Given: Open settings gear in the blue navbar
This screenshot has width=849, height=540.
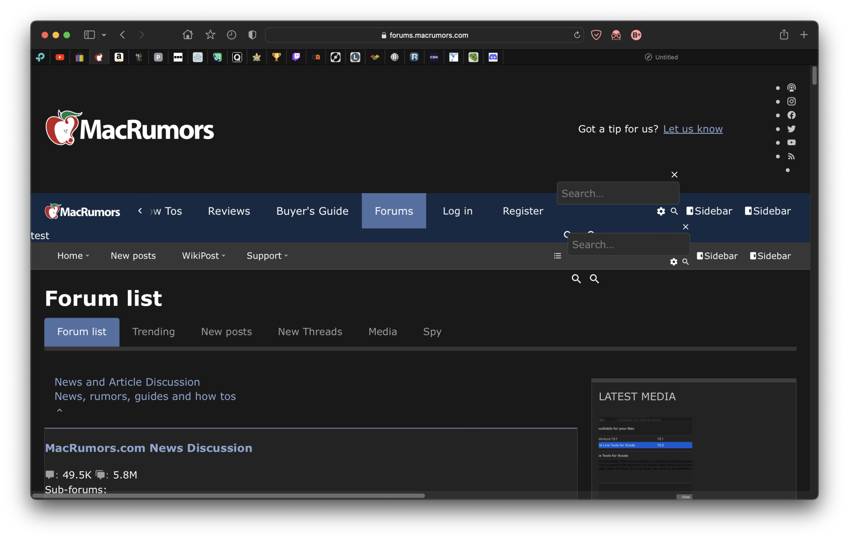Looking at the screenshot, I should (x=661, y=211).
